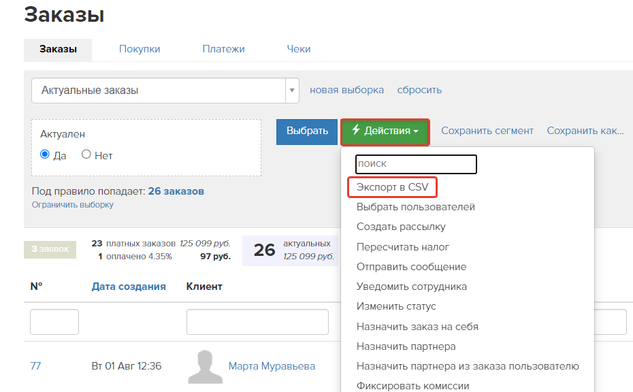Sort by Дата создания column
The image size is (633, 392).
(x=129, y=287)
